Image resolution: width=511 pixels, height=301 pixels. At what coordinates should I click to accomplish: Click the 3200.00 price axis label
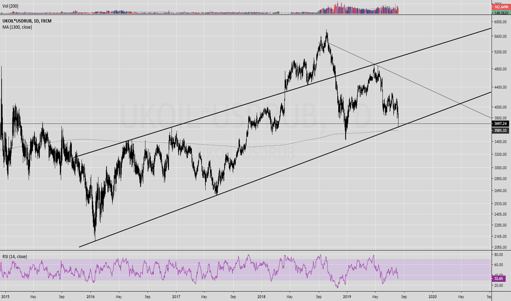click(x=500, y=154)
